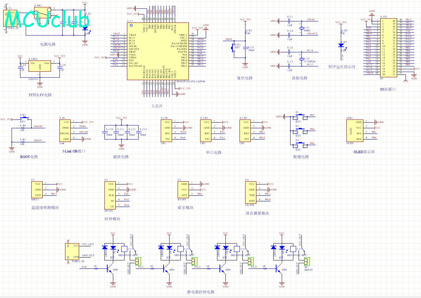The height and width of the screenshot is (298, 421).
Task: Click the S_CH1 serial port connector
Action: pyautogui.click(x=166, y=131)
